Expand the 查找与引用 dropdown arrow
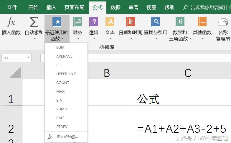Screen dimensions: 231x143 (x=156, y=38)
